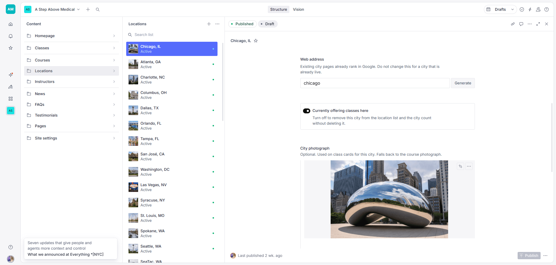The image size is (556, 265).
Task: Open city photograph options menu
Action: [x=469, y=166]
